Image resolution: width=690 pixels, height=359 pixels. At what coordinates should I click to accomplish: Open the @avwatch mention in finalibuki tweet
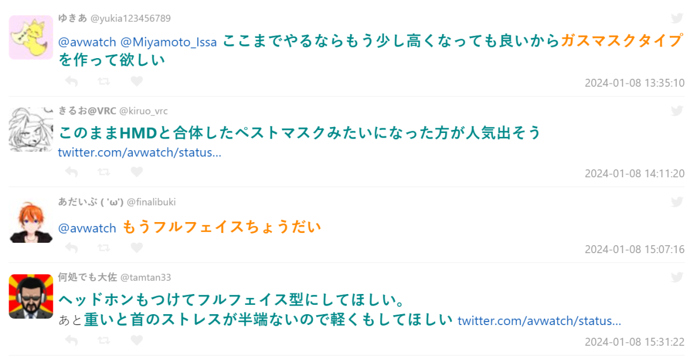pyautogui.click(x=87, y=228)
